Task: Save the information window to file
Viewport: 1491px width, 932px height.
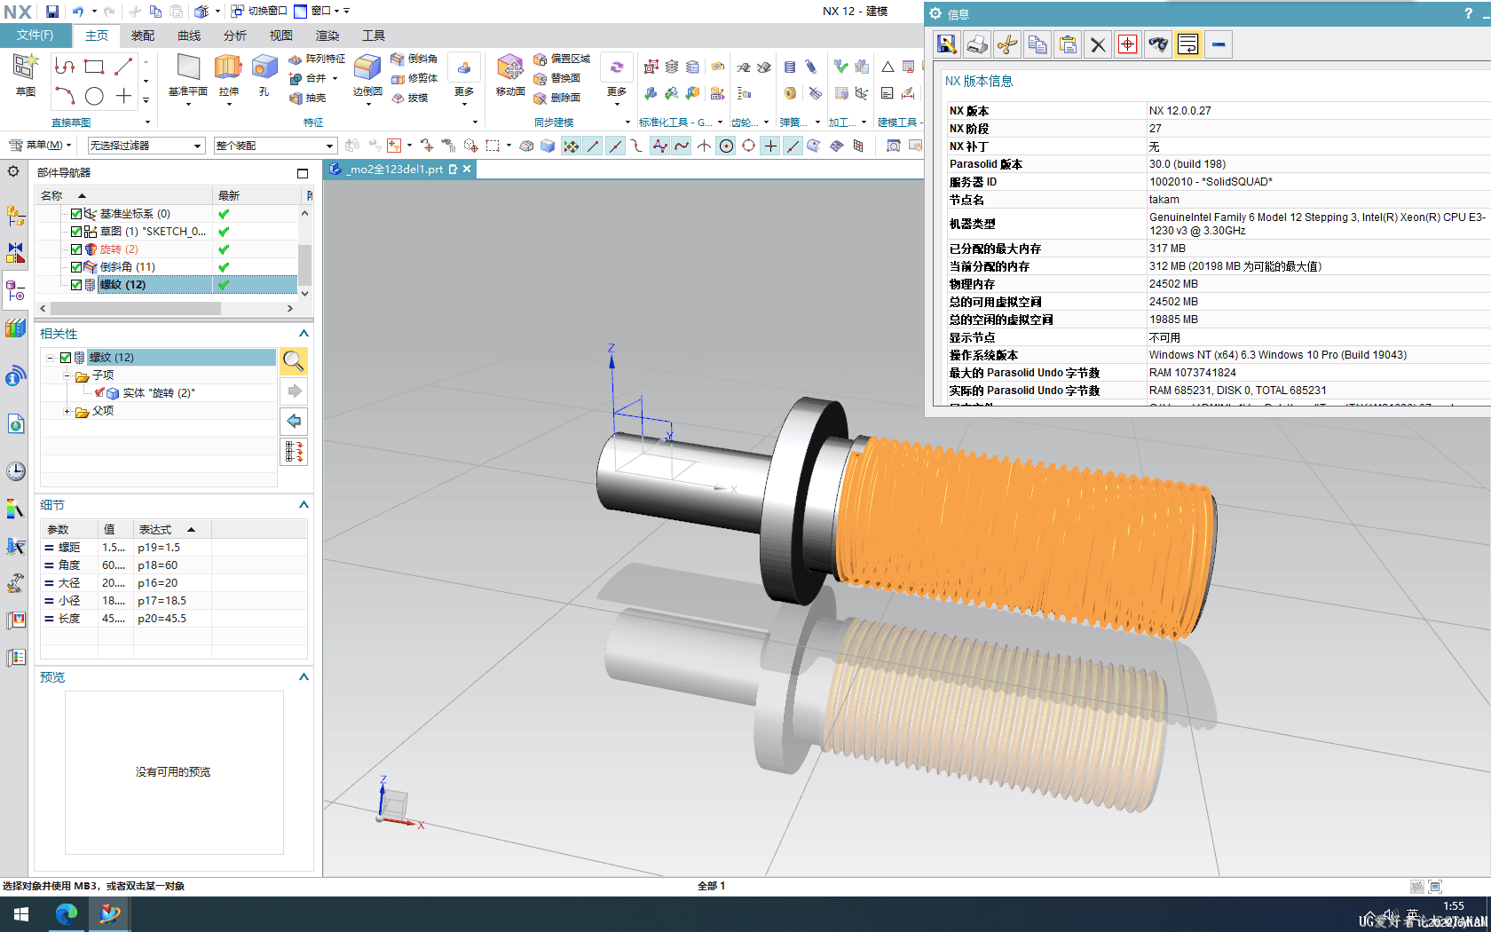Action: (947, 44)
